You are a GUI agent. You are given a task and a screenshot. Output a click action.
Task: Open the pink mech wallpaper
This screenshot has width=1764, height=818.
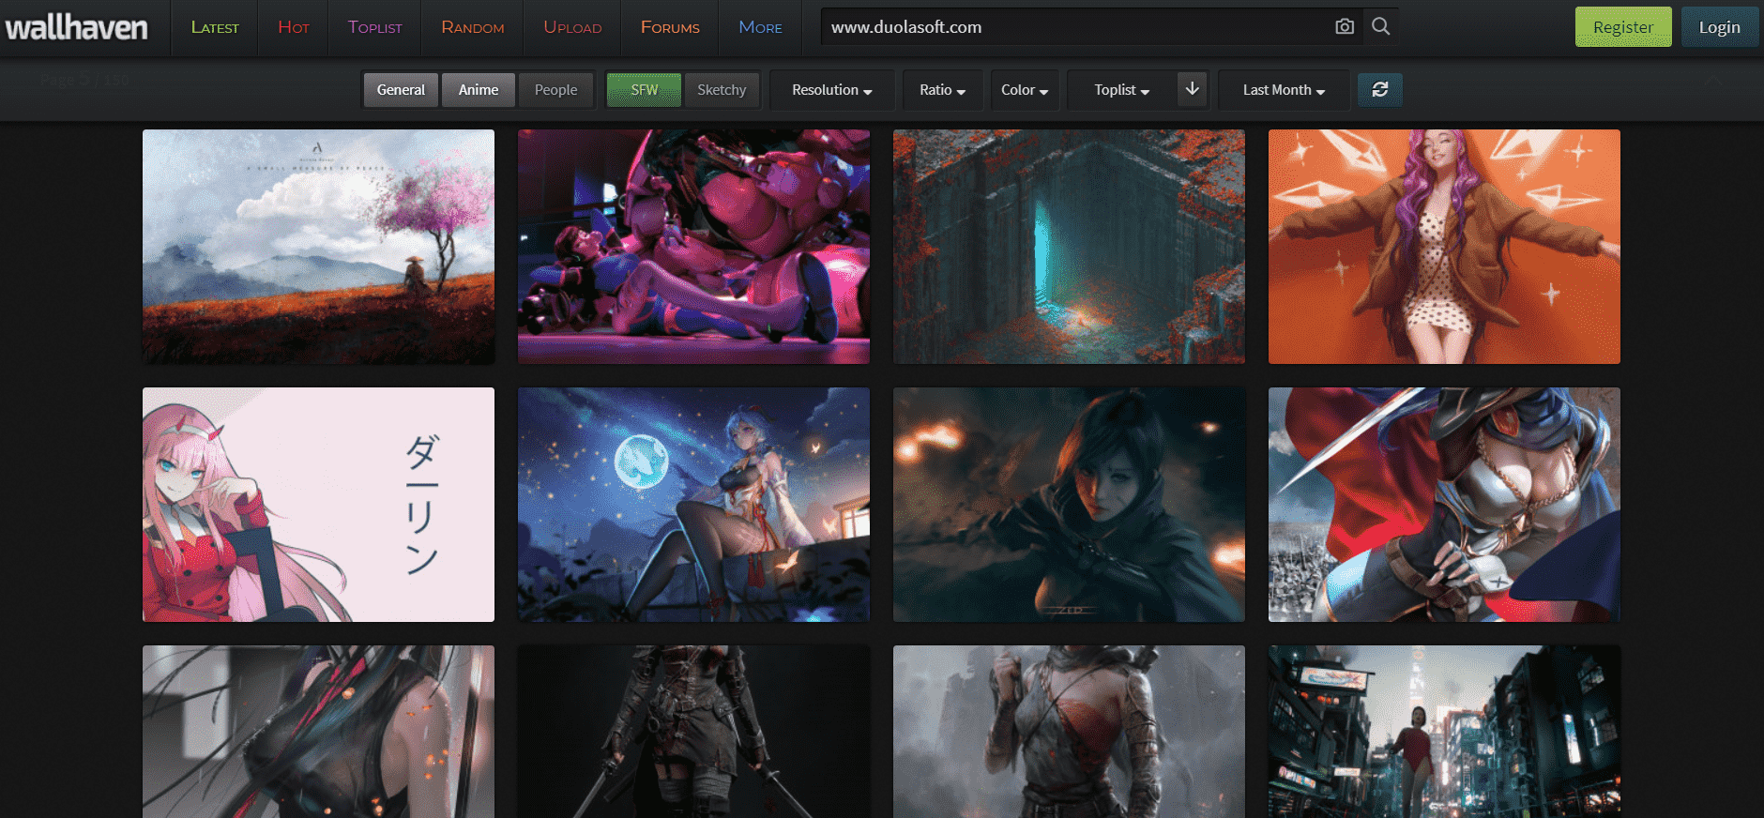pos(693,247)
